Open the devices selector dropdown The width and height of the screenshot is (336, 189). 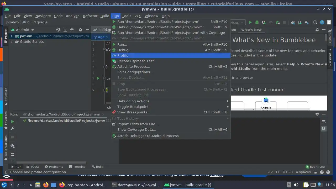(238, 23)
